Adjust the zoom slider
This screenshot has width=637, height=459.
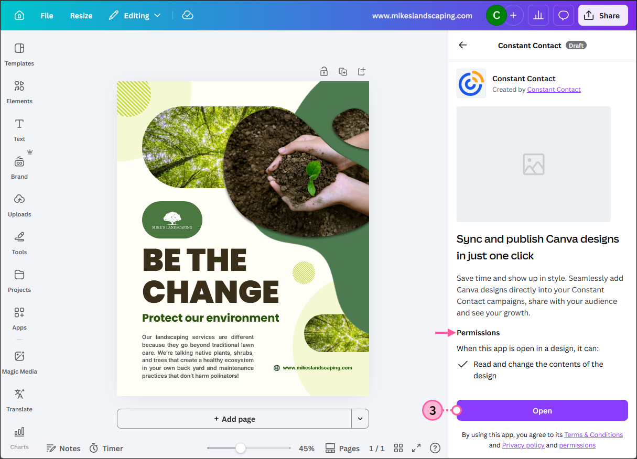coord(240,448)
